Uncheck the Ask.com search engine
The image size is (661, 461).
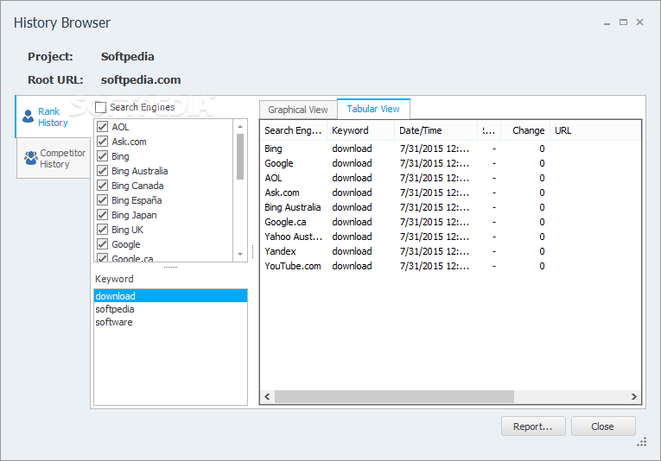[103, 142]
